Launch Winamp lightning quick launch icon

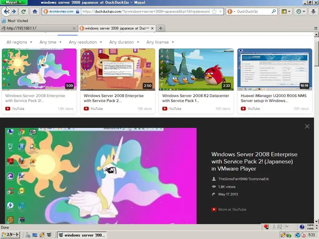coord(42,235)
